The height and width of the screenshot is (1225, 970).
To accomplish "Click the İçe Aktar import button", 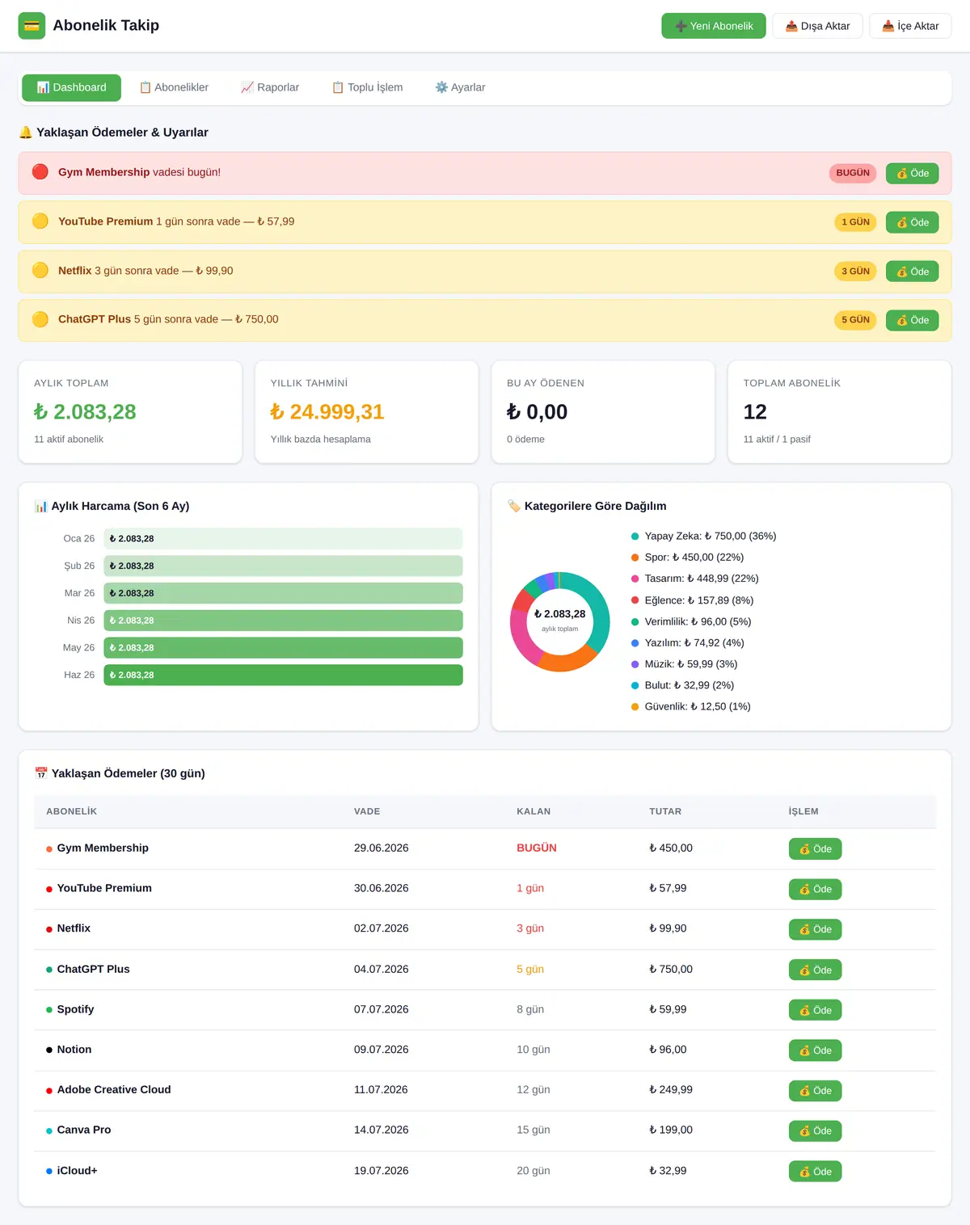I will pyautogui.click(x=910, y=26).
